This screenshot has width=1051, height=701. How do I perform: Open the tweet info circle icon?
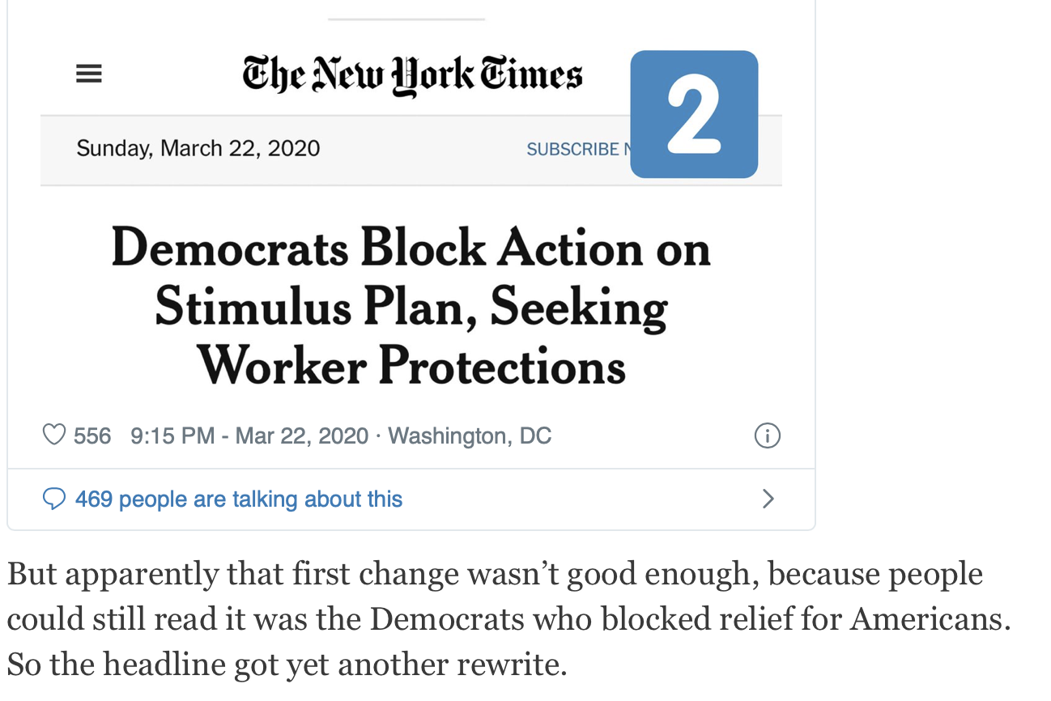[x=768, y=435]
